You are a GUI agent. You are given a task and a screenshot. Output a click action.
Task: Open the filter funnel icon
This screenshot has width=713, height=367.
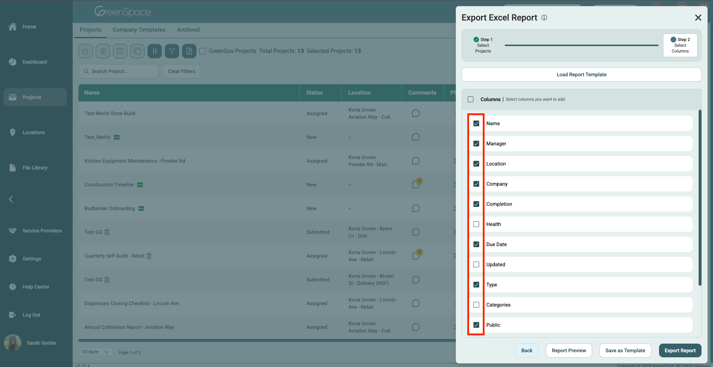[x=172, y=51]
